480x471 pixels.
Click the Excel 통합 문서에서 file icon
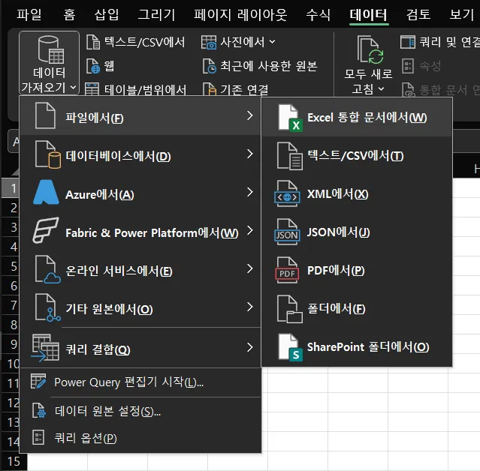288,118
